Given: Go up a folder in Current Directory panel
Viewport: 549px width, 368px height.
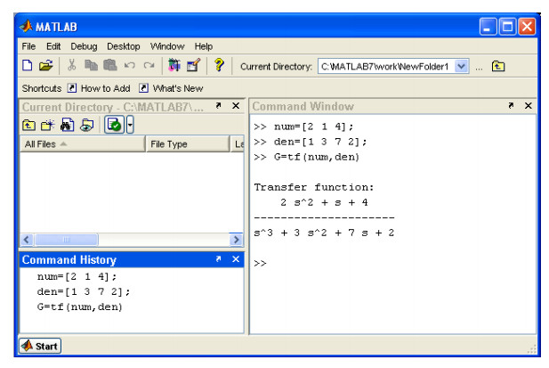Looking at the screenshot, I should [28, 125].
